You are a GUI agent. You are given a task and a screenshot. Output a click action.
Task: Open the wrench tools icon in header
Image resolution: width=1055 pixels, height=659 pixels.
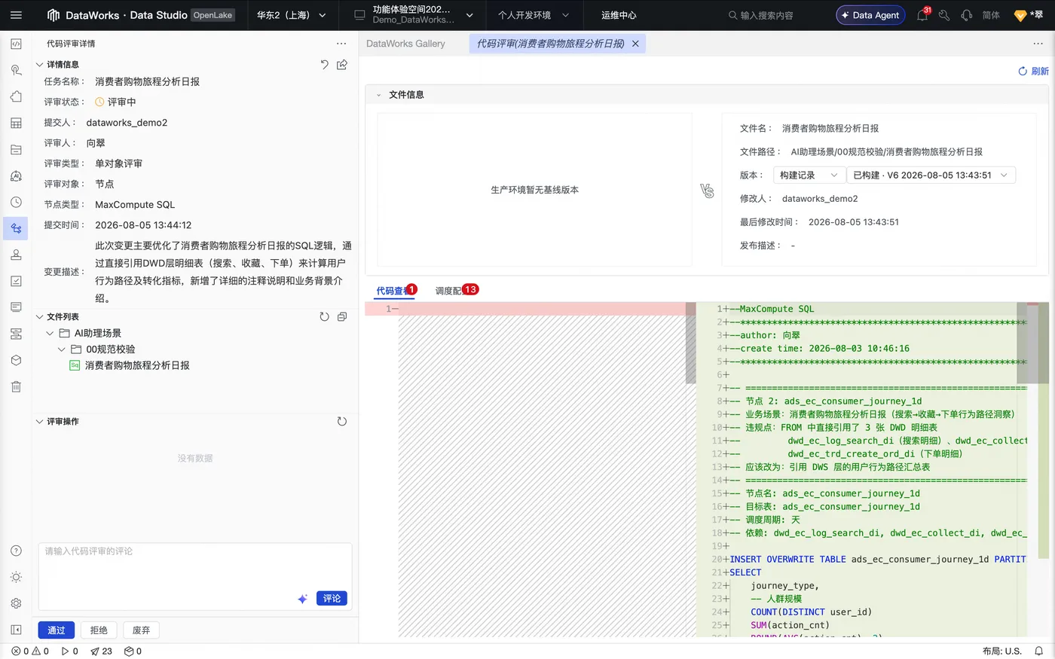tap(944, 15)
